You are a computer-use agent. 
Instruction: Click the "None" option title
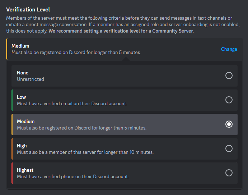tap(23, 73)
